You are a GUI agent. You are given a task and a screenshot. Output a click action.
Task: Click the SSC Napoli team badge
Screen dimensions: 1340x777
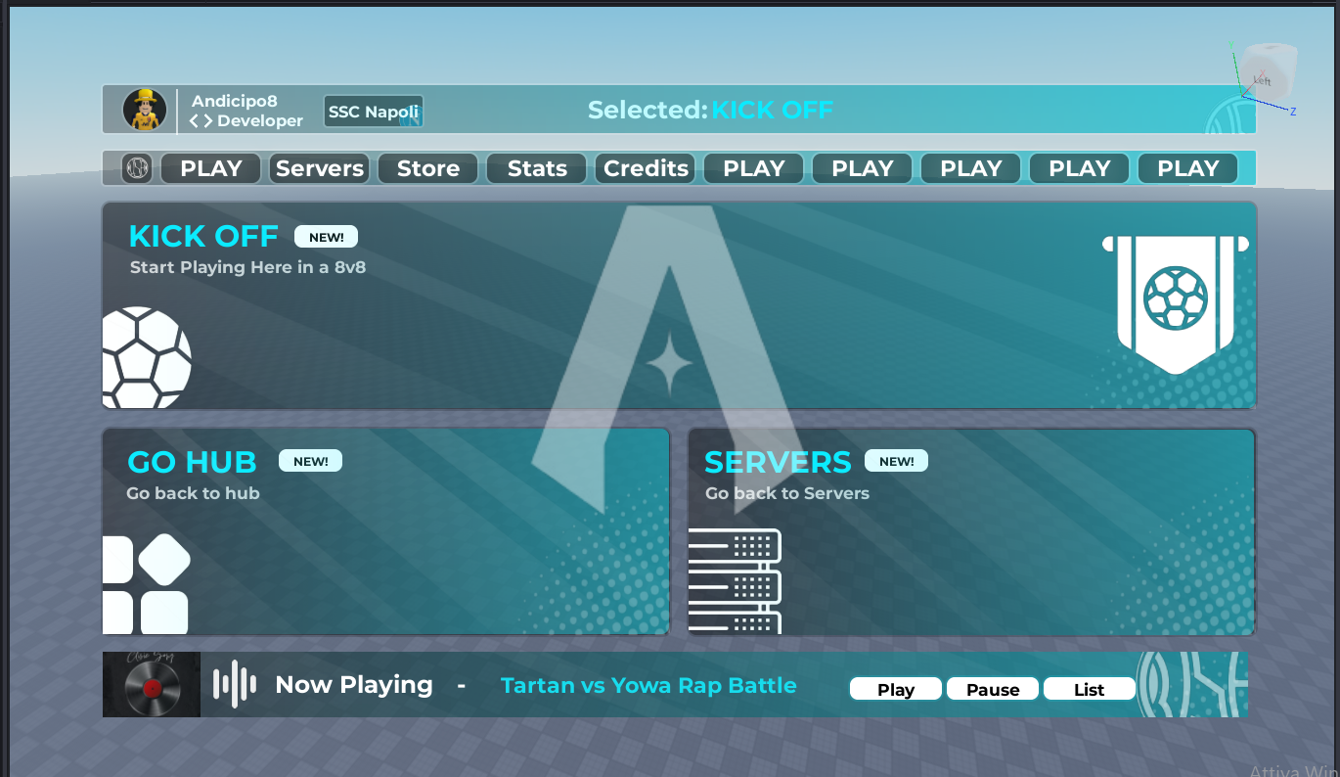pos(374,112)
